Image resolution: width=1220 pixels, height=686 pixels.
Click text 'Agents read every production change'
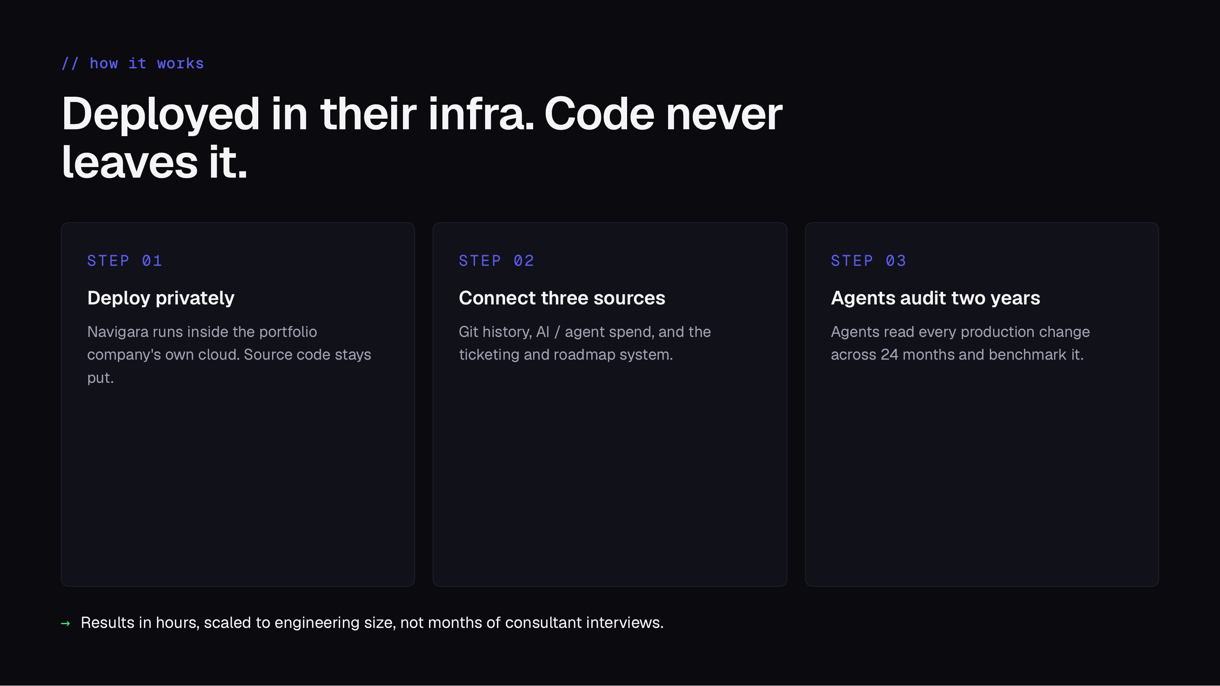pos(961,332)
